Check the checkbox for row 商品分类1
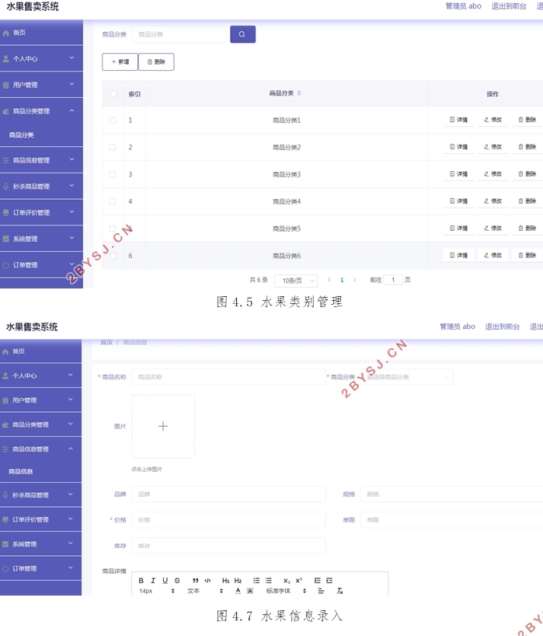Image resolution: width=543 pixels, height=636 pixels. [113, 121]
